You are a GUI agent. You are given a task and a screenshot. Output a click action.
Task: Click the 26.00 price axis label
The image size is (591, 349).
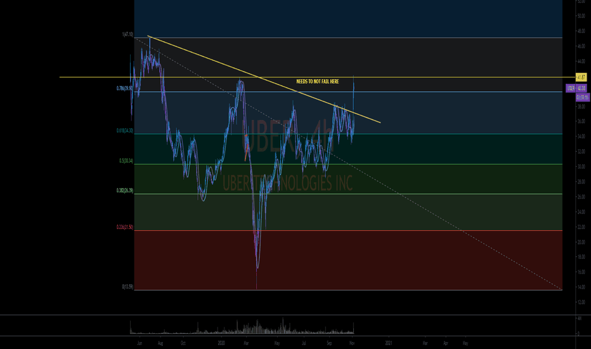(x=580, y=197)
